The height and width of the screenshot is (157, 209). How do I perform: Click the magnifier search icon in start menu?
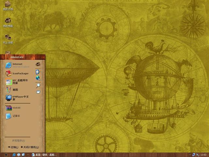(38, 85)
